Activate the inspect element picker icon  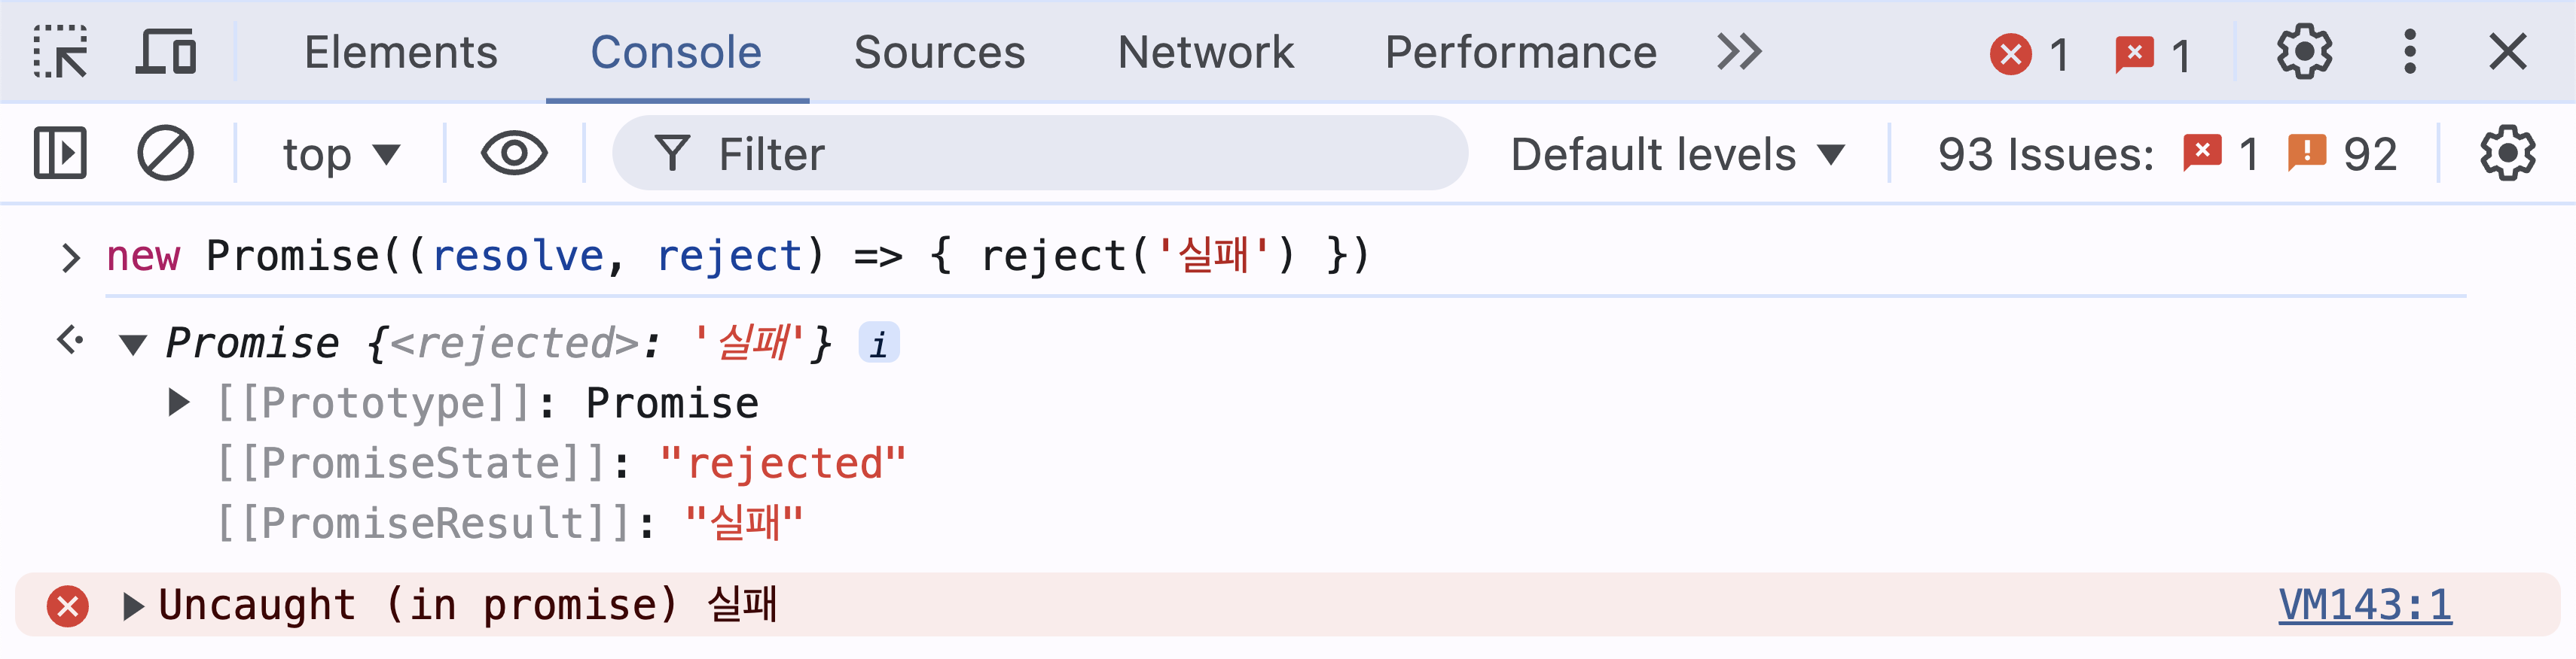tap(60, 52)
